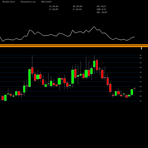
Task: Click the 45 price axis label
Action: pos(141,72)
